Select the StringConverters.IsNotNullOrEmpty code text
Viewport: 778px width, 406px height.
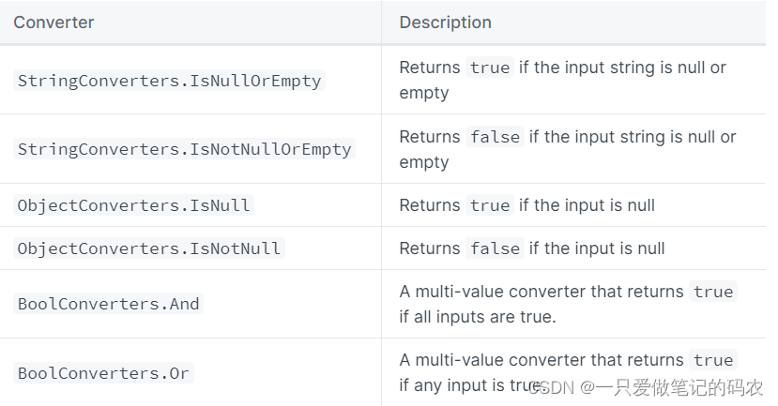pyautogui.click(x=185, y=149)
